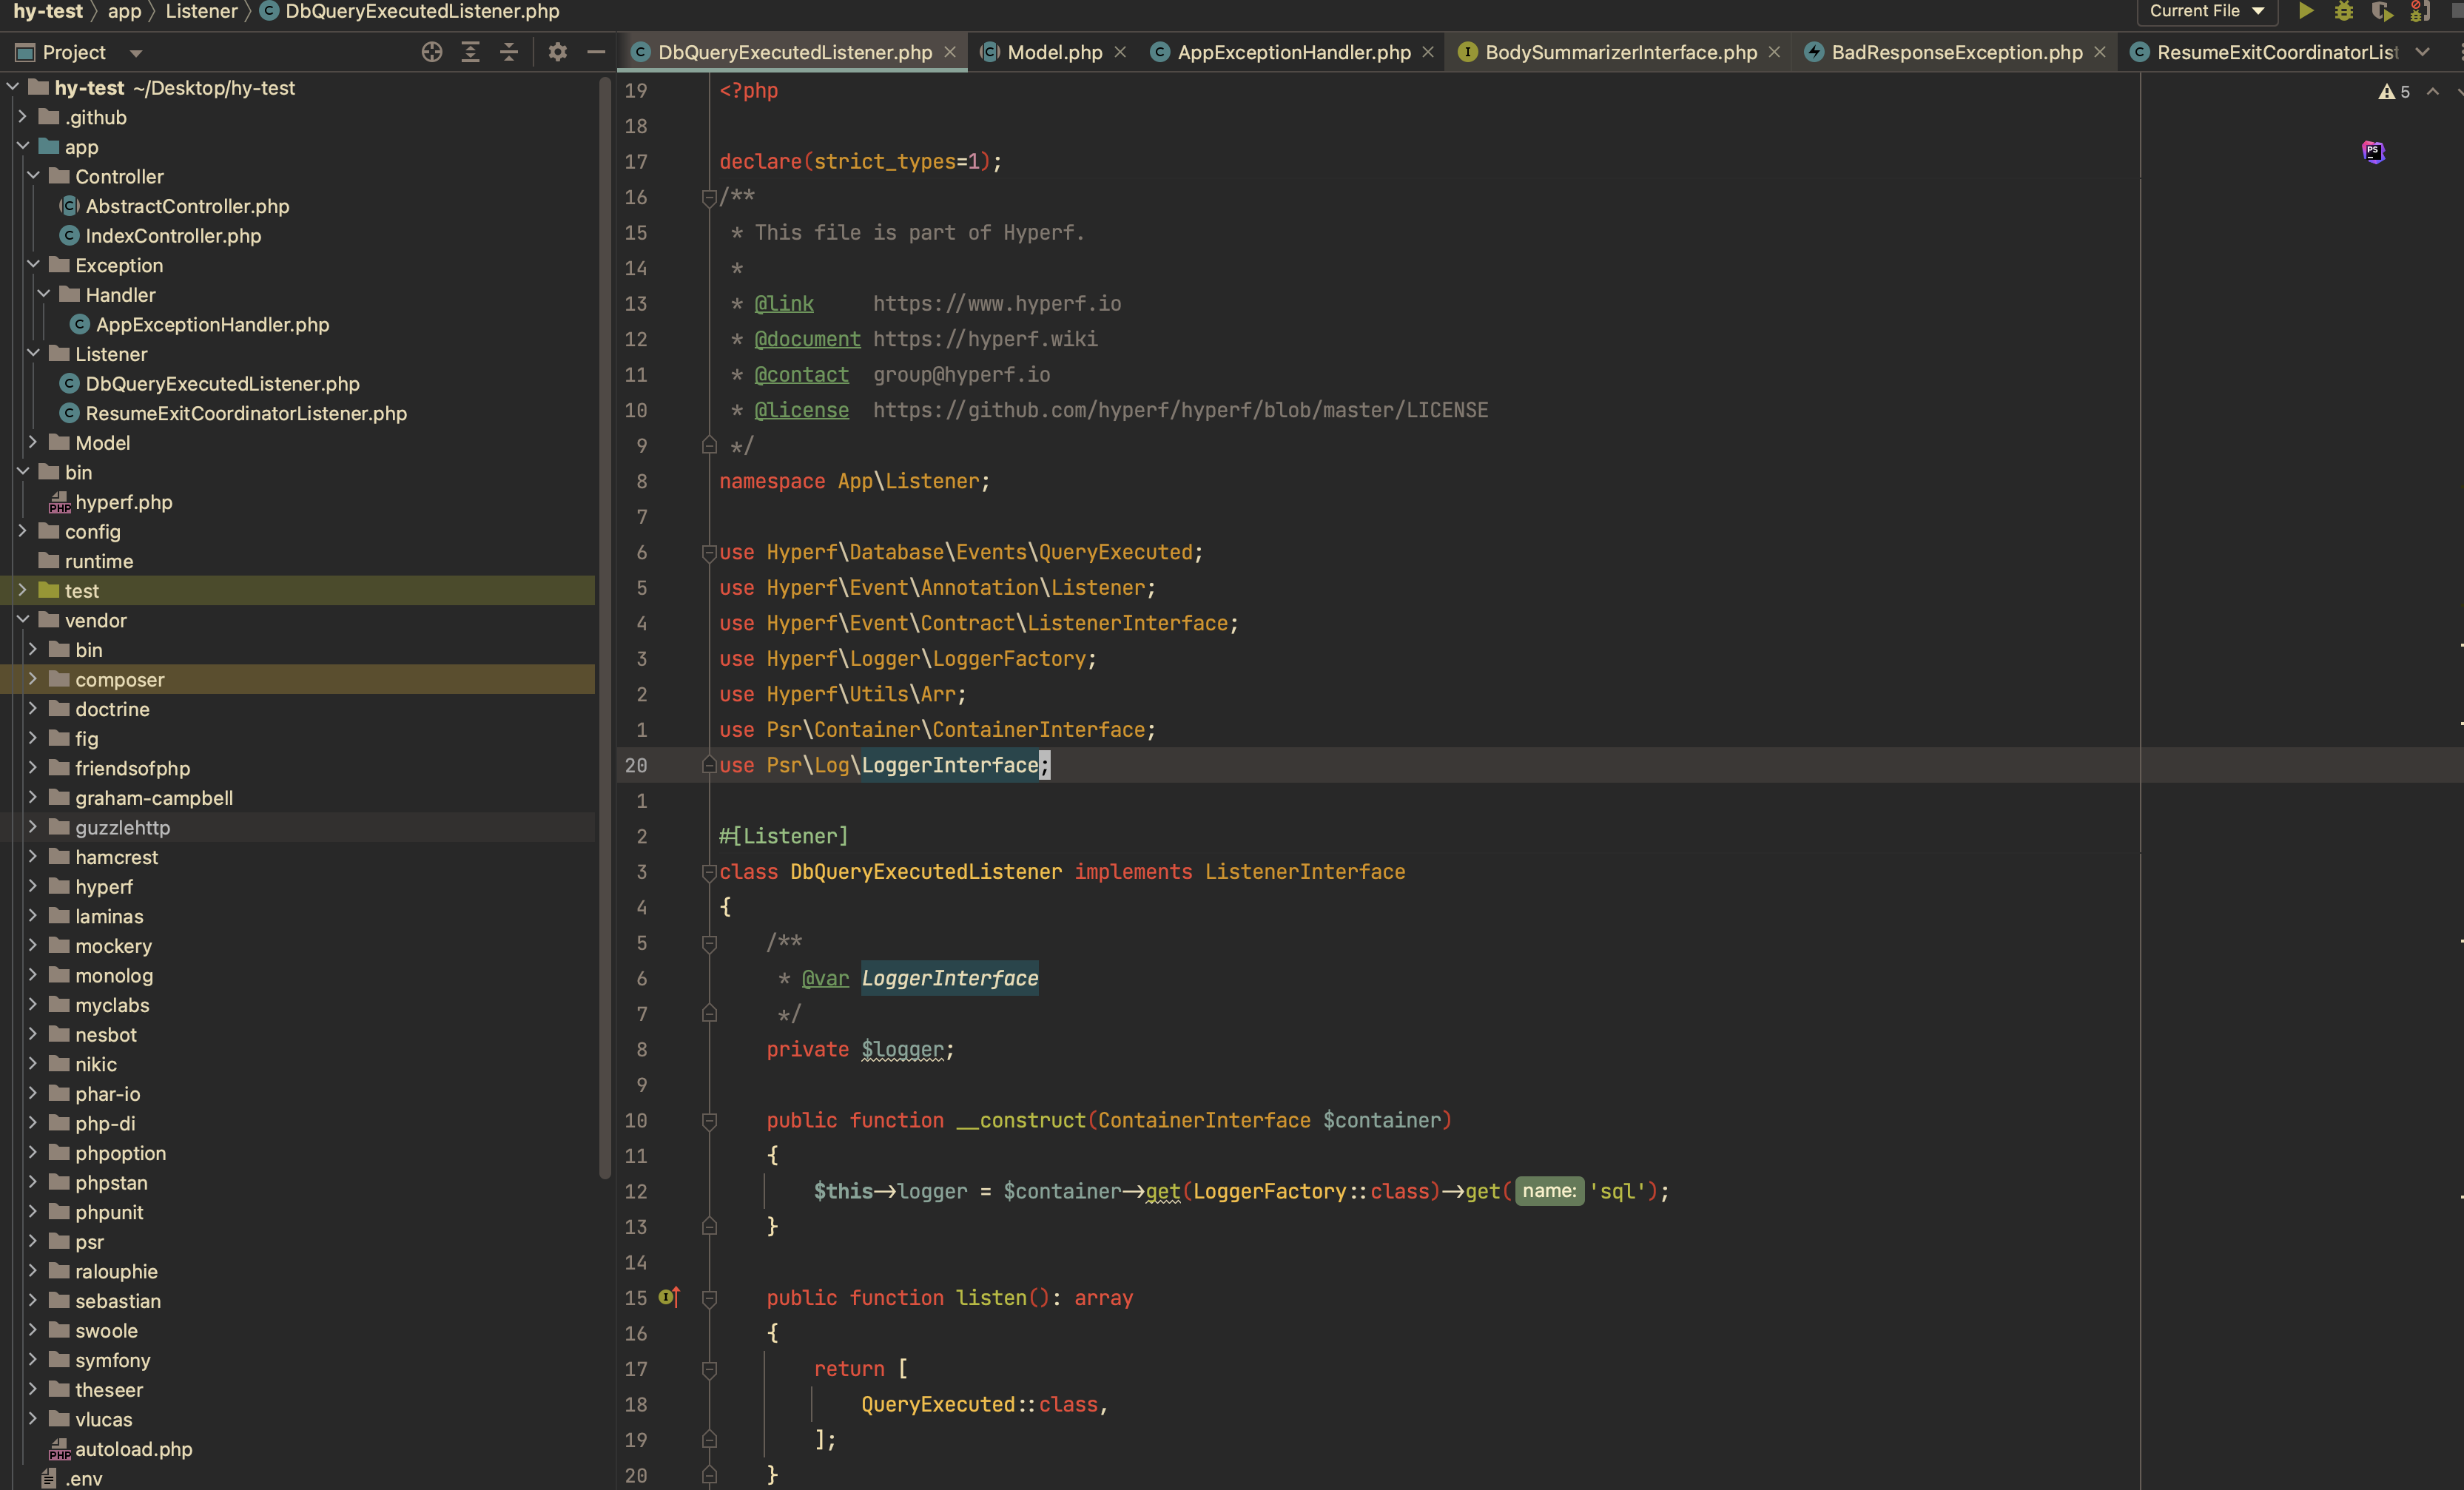Image resolution: width=2464 pixels, height=1490 pixels.
Task: Click the 'name:' parameter hint on line 12
Action: point(1549,1191)
